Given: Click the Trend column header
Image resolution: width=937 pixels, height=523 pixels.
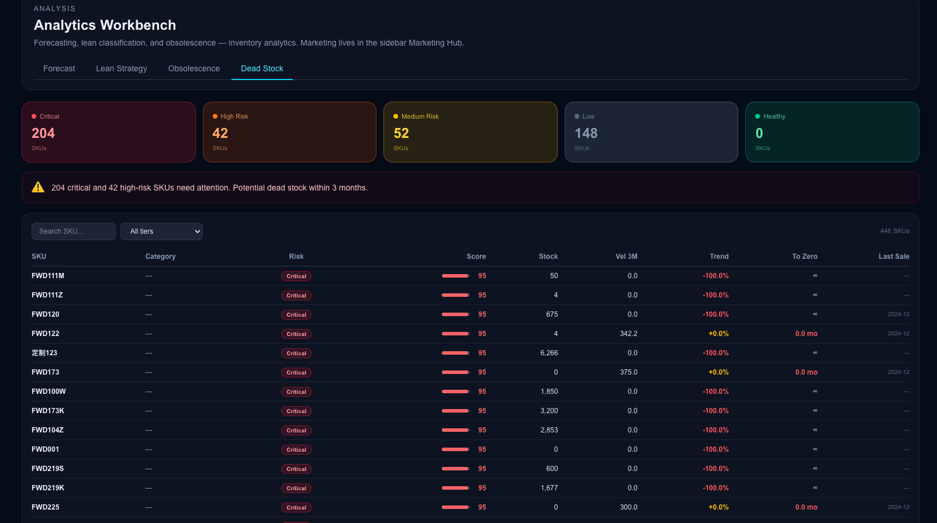Looking at the screenshot, I should pos(719,257).
